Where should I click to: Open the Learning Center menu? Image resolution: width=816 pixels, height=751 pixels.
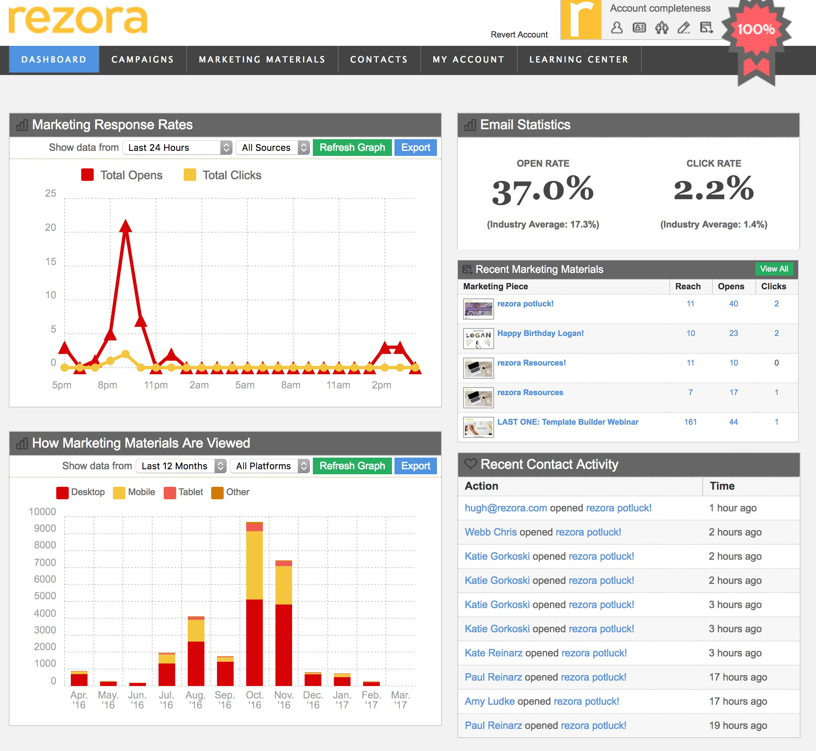pyautogui.click(x=579, y=60)
